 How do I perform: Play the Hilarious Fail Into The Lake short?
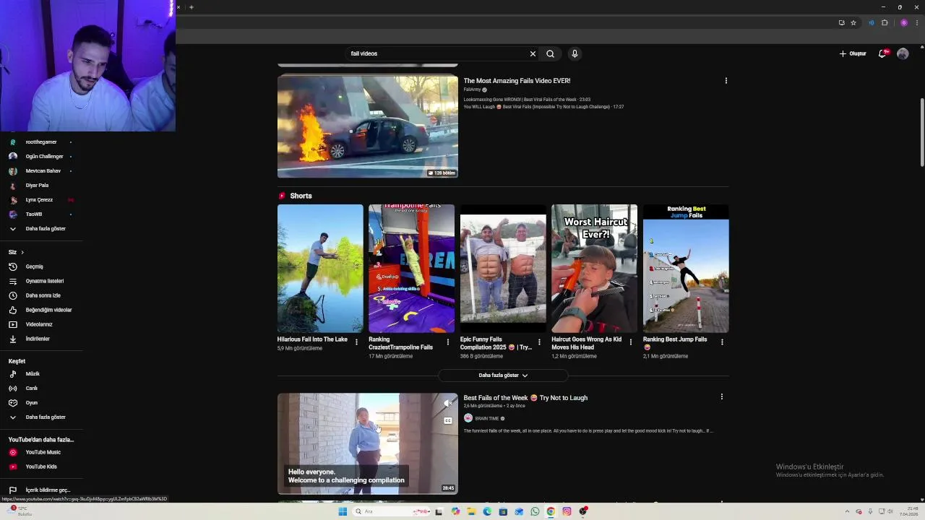pyautogui.click(x=320, y=269)
